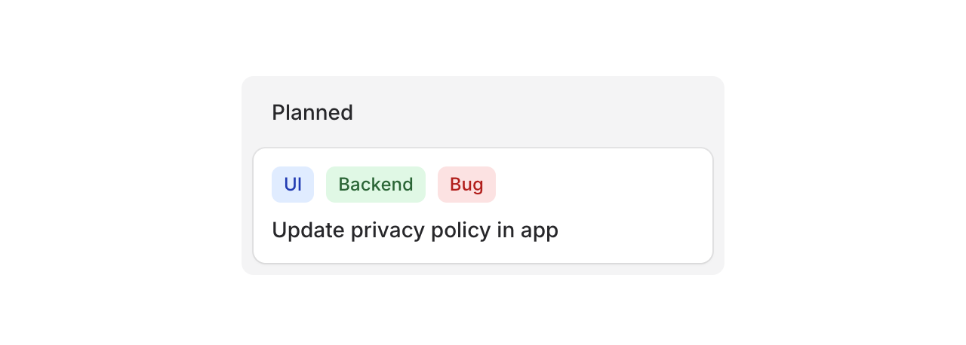Open the Update privacy policy card
Viewport: 966px width, 345px height.
click(x=483, y=230)
